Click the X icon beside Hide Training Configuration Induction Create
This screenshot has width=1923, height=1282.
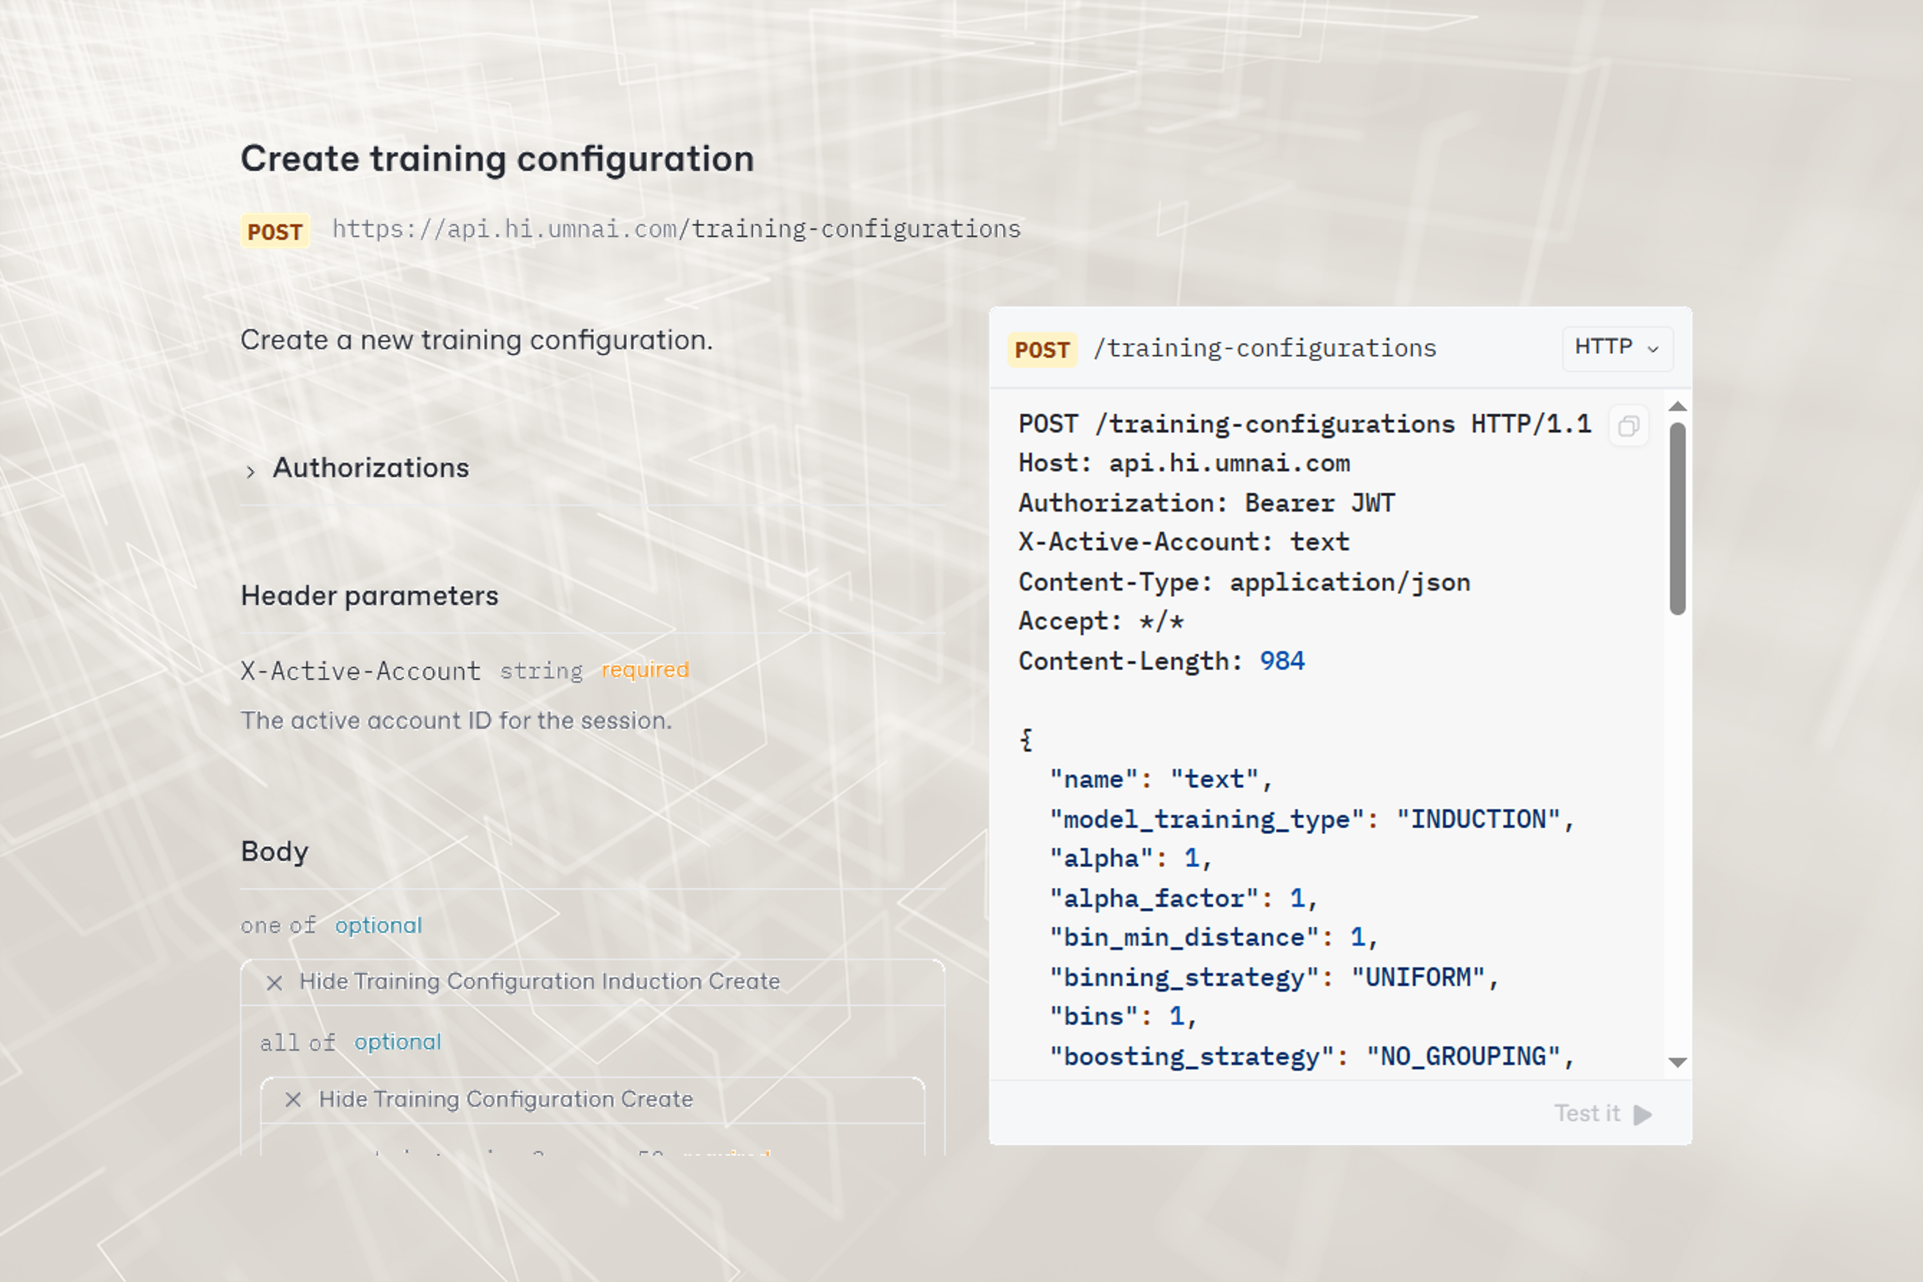[x=275, y=982]
